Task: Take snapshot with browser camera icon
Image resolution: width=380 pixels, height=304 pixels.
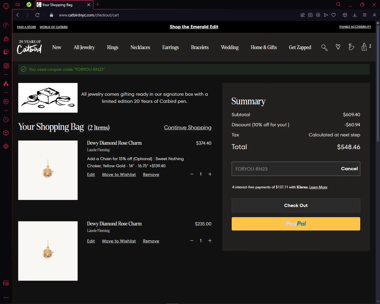Action: [x=310, y=15]
